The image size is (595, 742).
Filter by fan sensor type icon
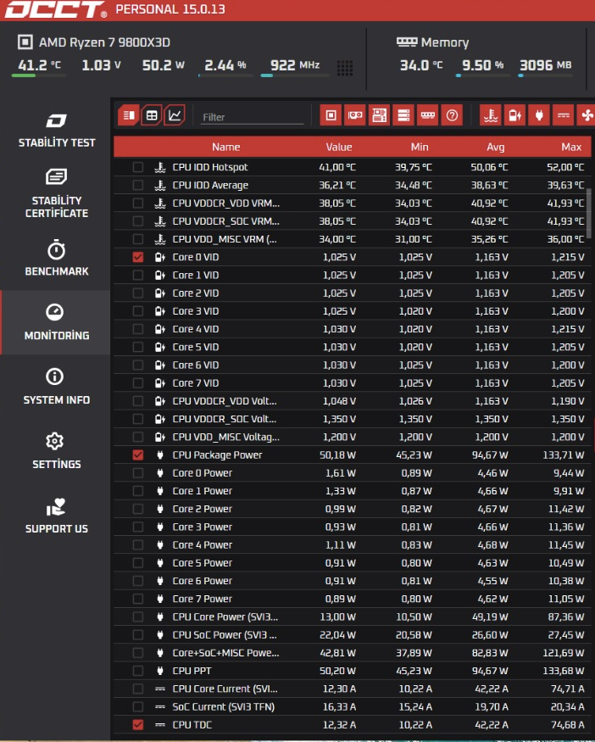point(587,115)
